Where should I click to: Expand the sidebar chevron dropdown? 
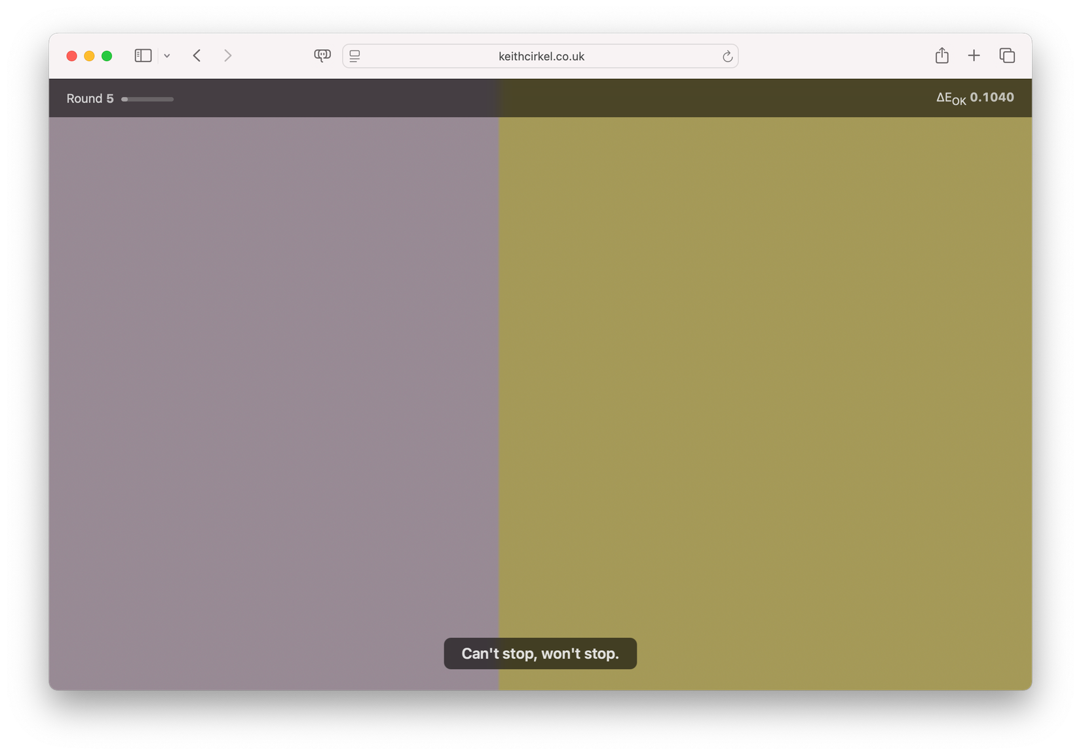click(167, 56)
